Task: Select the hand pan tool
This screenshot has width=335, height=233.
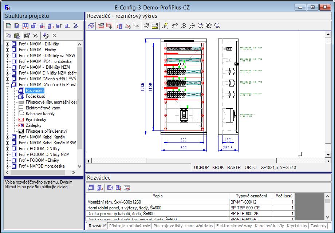Action: (175, 26)
